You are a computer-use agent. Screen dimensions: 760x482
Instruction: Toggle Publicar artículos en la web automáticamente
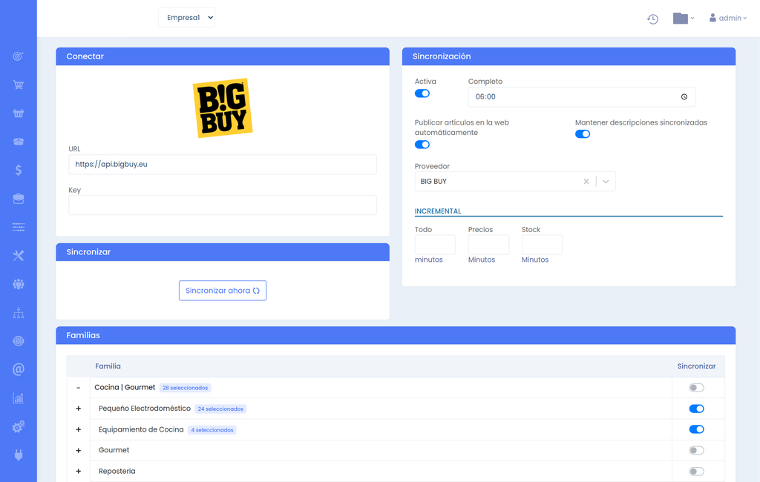(x=422, y=145)
